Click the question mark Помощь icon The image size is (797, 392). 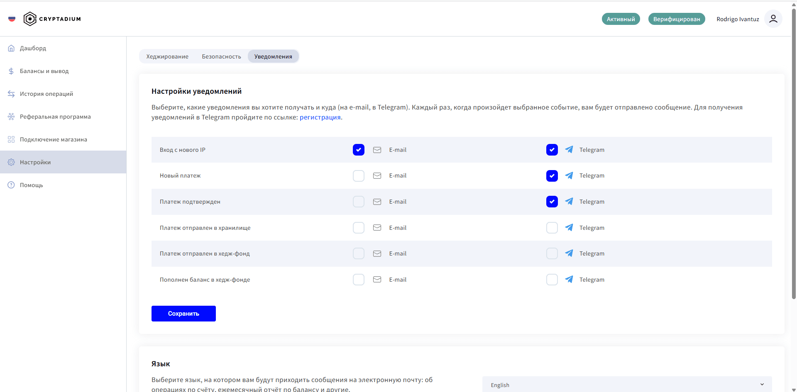(x=11, y=185)
